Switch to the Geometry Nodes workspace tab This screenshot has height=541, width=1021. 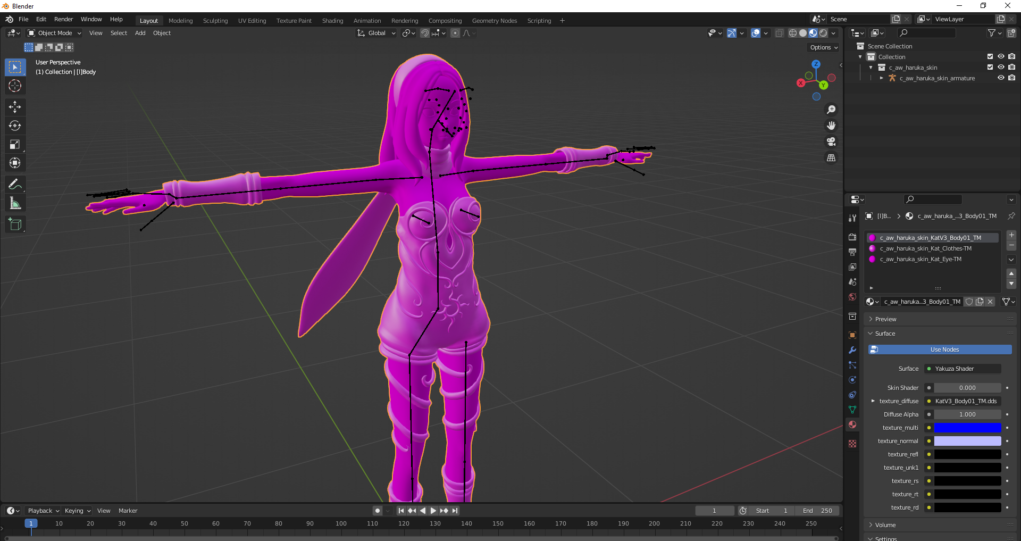click(495, 21)
